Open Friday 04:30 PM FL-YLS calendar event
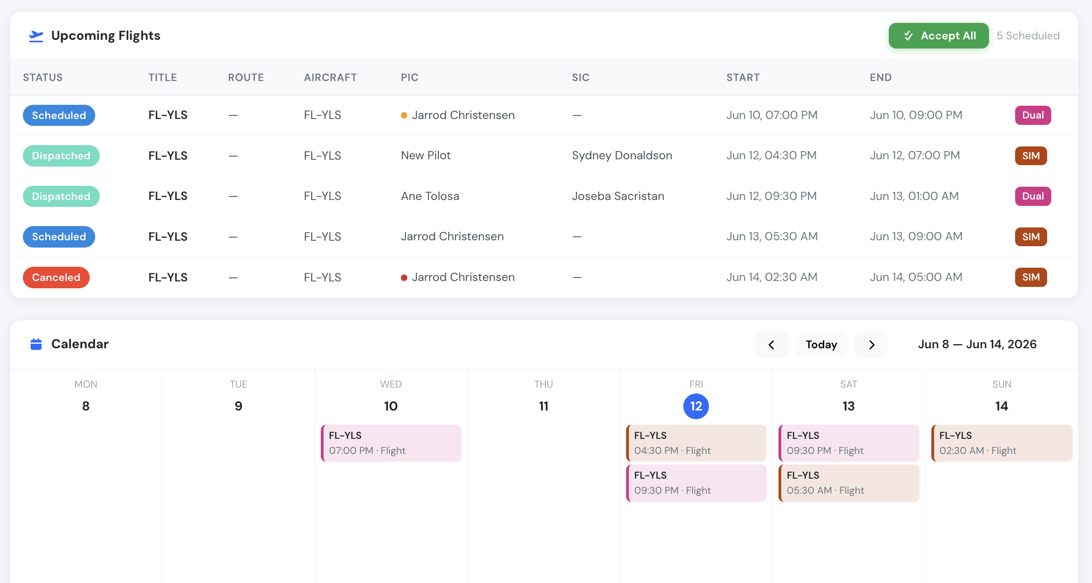Screen dimensions: 1092x583 point(696,443)
